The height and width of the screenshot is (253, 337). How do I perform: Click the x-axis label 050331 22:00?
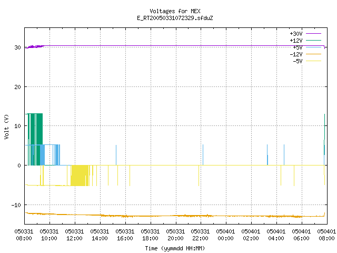click(x=200, y=235)
